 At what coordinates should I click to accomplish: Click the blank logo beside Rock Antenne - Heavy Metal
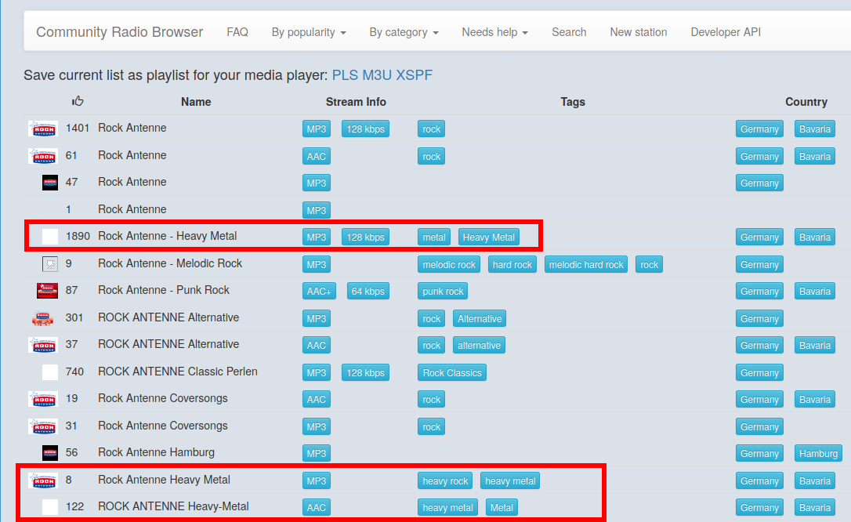pyautogui.click(x=50, y=237)
